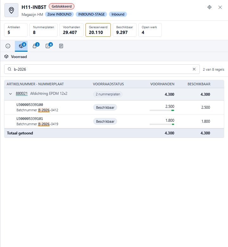Close the H11-INBST detail panel
228x247 pixels.
(x=220, y=7)
